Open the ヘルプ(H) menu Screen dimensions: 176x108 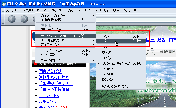pyautogui.click(x=130, y=10)
